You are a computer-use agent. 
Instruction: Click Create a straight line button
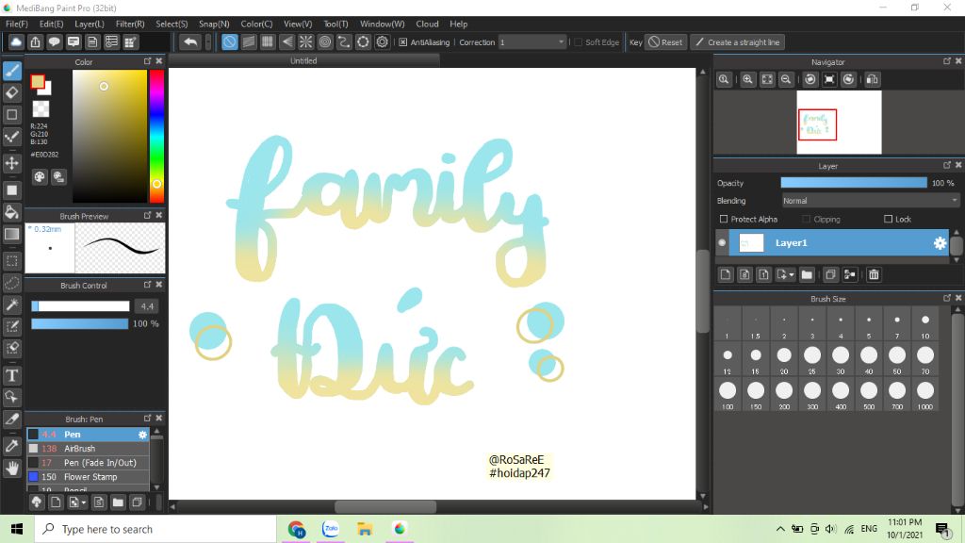[x=737, y=42]
